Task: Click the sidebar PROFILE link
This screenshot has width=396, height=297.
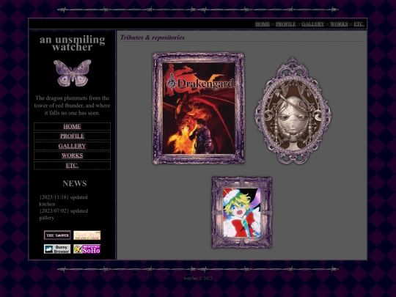Action: [x=72, y=136]
